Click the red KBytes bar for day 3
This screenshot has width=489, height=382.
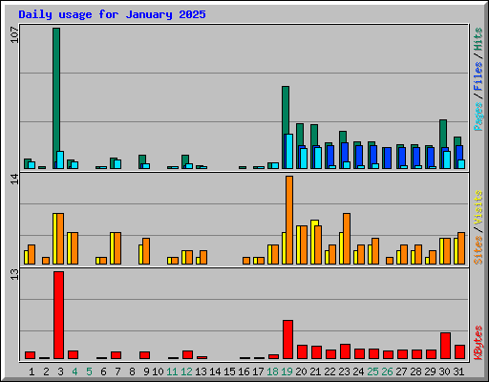[58, 315]
